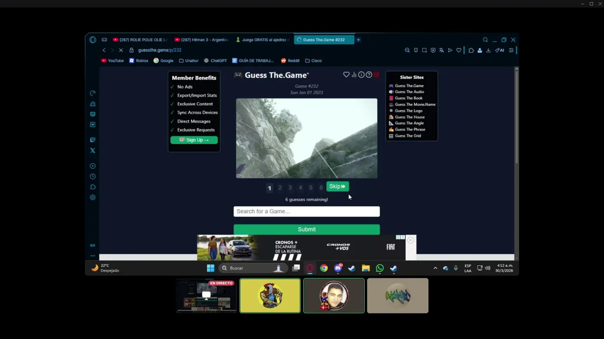Click the toolbar zoom-out magnifier icon
This screenshot has width=604, height=339.
407,50
